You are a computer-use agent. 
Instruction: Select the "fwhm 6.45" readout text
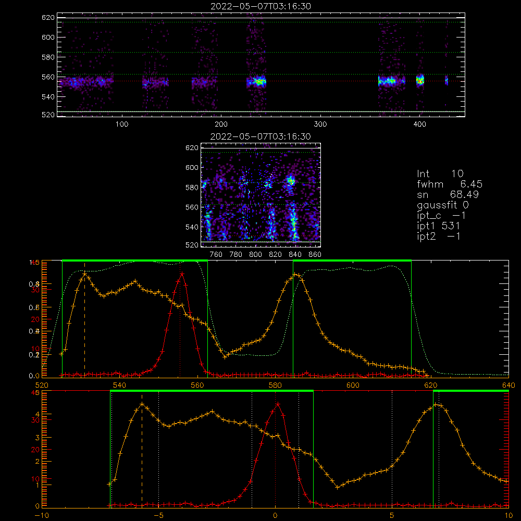coord(450,184)
